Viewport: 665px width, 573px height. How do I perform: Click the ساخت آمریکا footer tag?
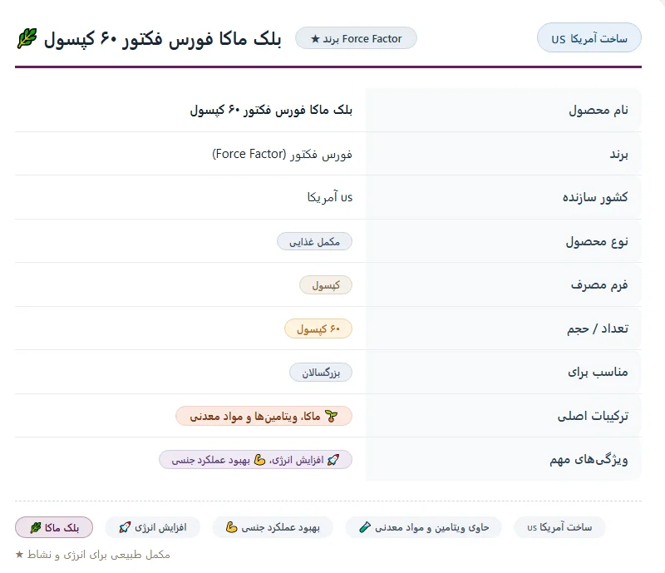559,527
